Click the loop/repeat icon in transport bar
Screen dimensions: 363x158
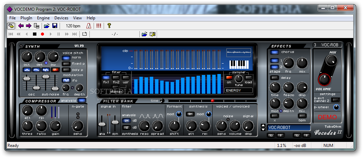click(x=85, y=34)
